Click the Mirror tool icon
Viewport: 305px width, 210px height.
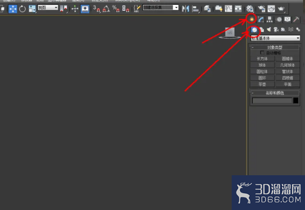186,9
